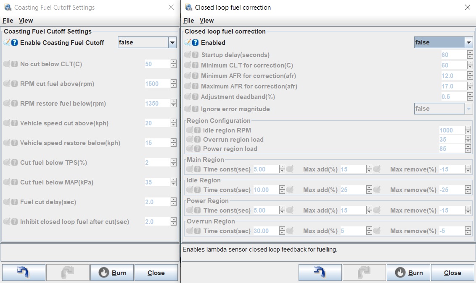Open Enable Coasting Fuel Cutoff dropdown
The height and width of the screenshot is (283, 476).
tap(172, 42)
